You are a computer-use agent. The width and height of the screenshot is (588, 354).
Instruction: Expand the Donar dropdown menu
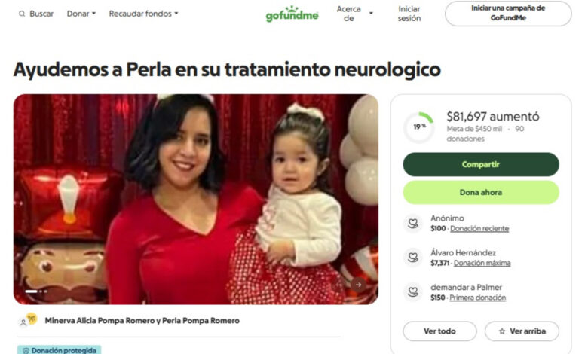click(81, 14)
